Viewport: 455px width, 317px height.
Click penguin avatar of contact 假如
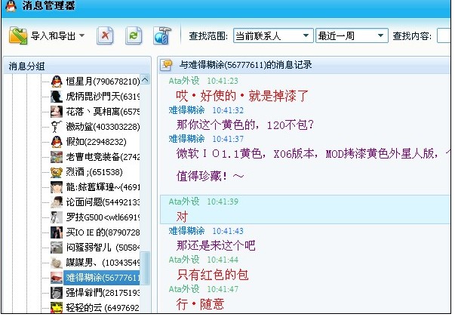pos(56,141)
